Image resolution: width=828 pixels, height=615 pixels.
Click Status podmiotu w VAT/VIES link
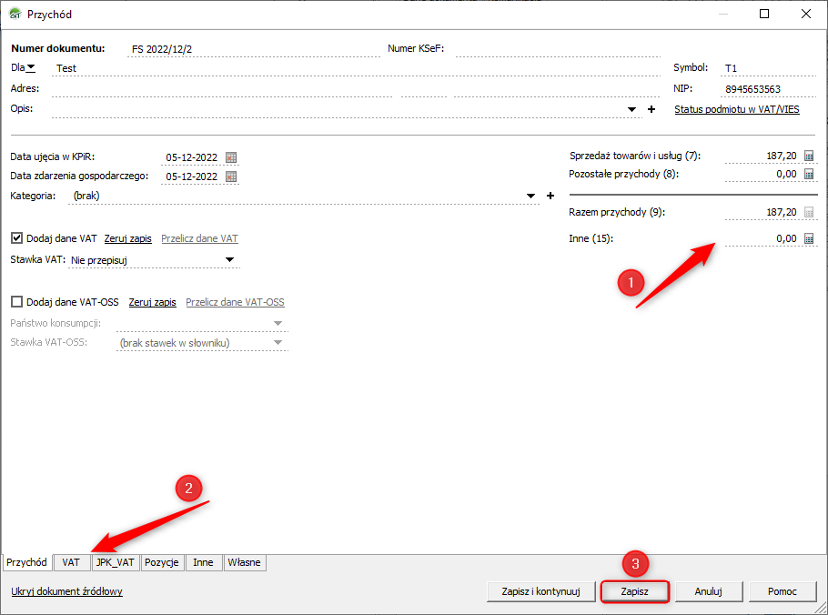737,109
